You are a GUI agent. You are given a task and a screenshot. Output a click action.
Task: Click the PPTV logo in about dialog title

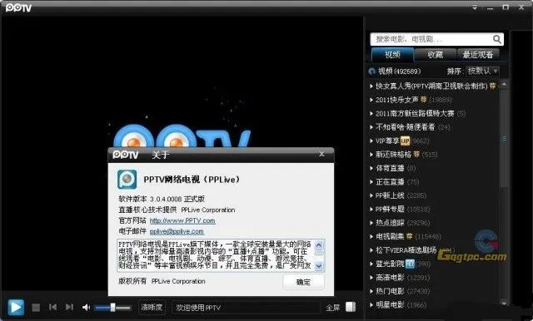pyautogui.click(x=126, y=155)
